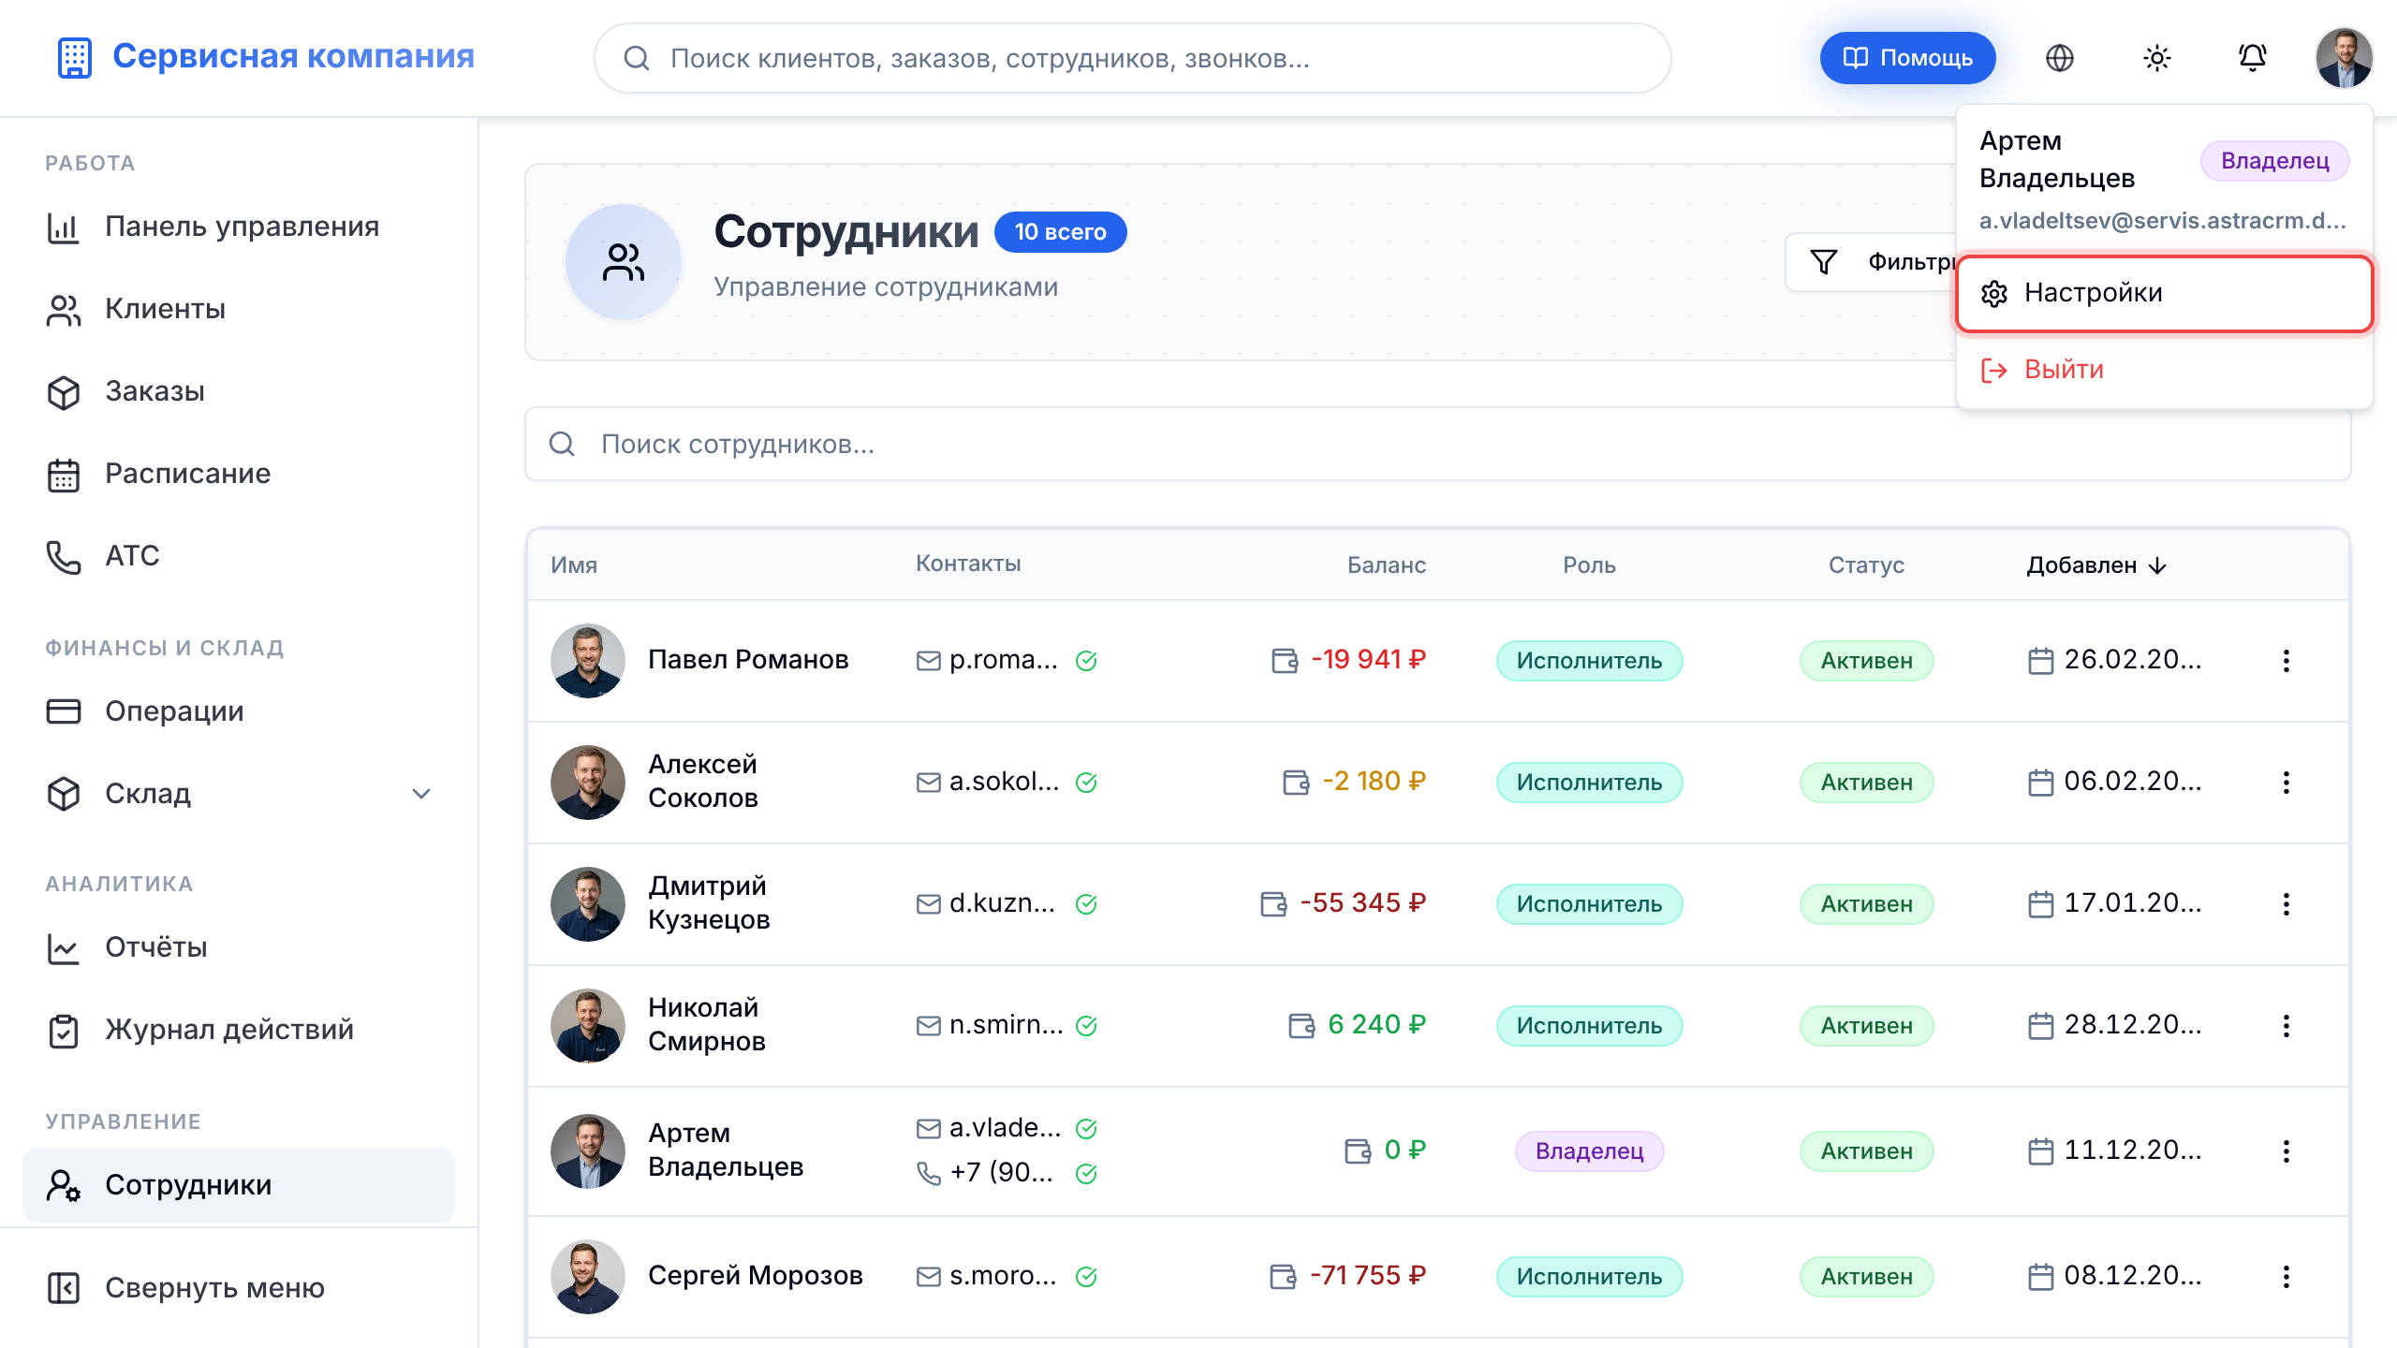The height and width of the screenshot is (1348, 2397).
Task: Open Журнал действий
Action: tap(239, 1030)
